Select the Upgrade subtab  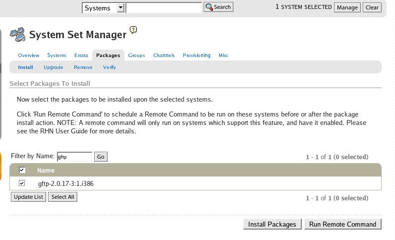pos(53,67)
